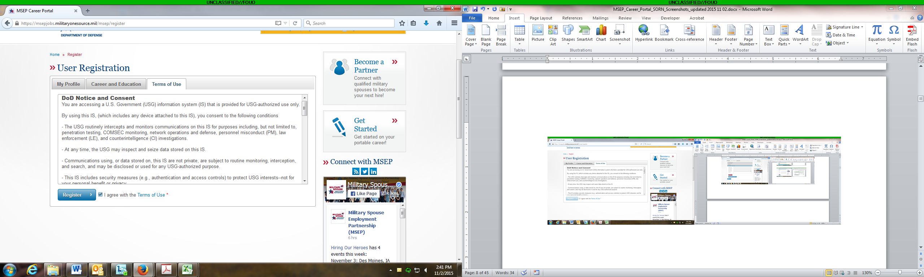Insert Date & Time in Word
This screenshot has width=924, height=277.
841,35
